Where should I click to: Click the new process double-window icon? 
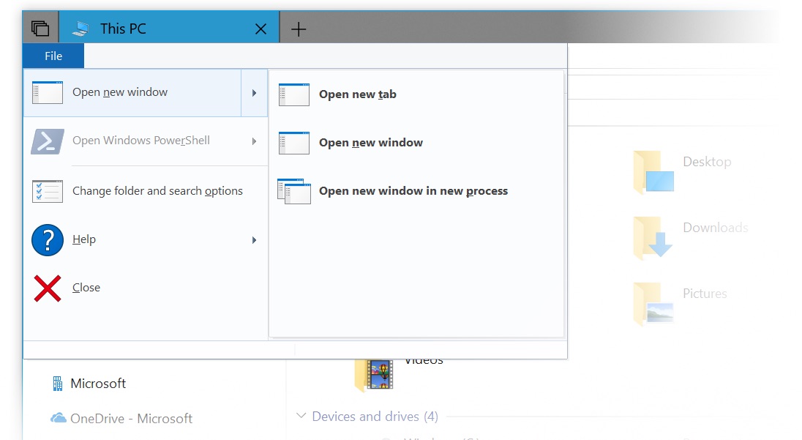(294, 191)
